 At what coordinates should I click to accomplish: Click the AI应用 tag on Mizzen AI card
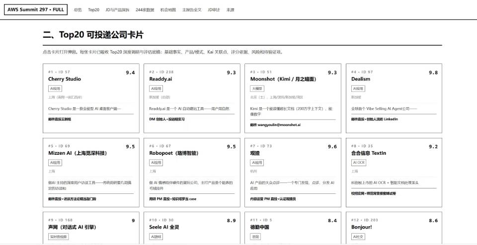pos(55,163)
